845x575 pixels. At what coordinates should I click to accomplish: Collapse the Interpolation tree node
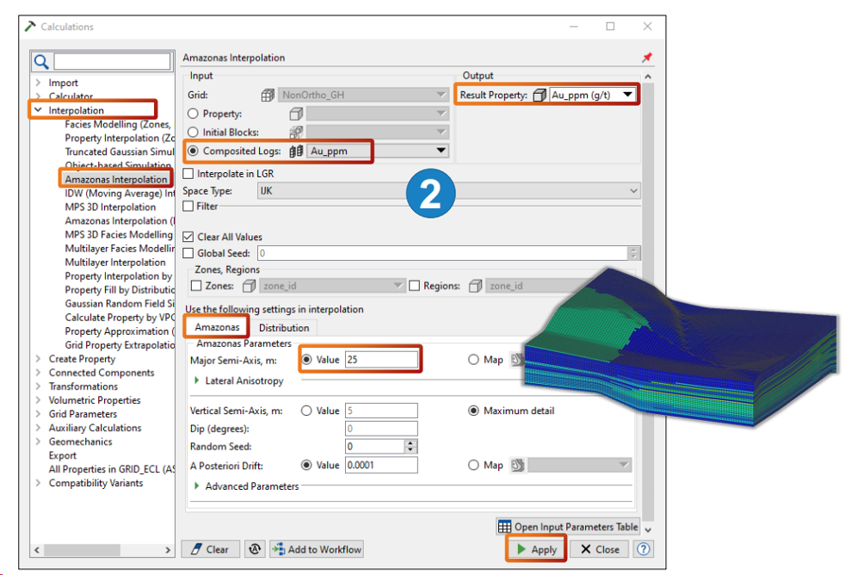tap(38, 110)
